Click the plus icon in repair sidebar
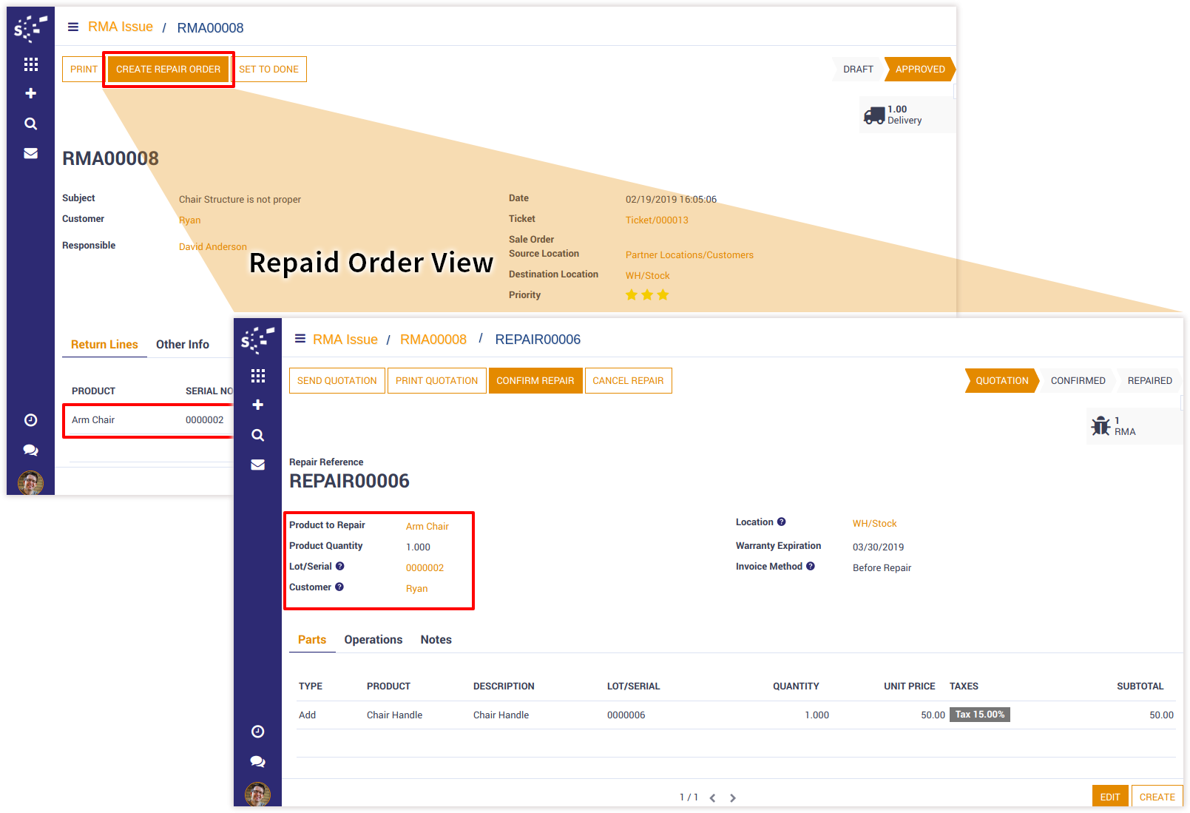 pyautogui.click(x=257, y=405)
